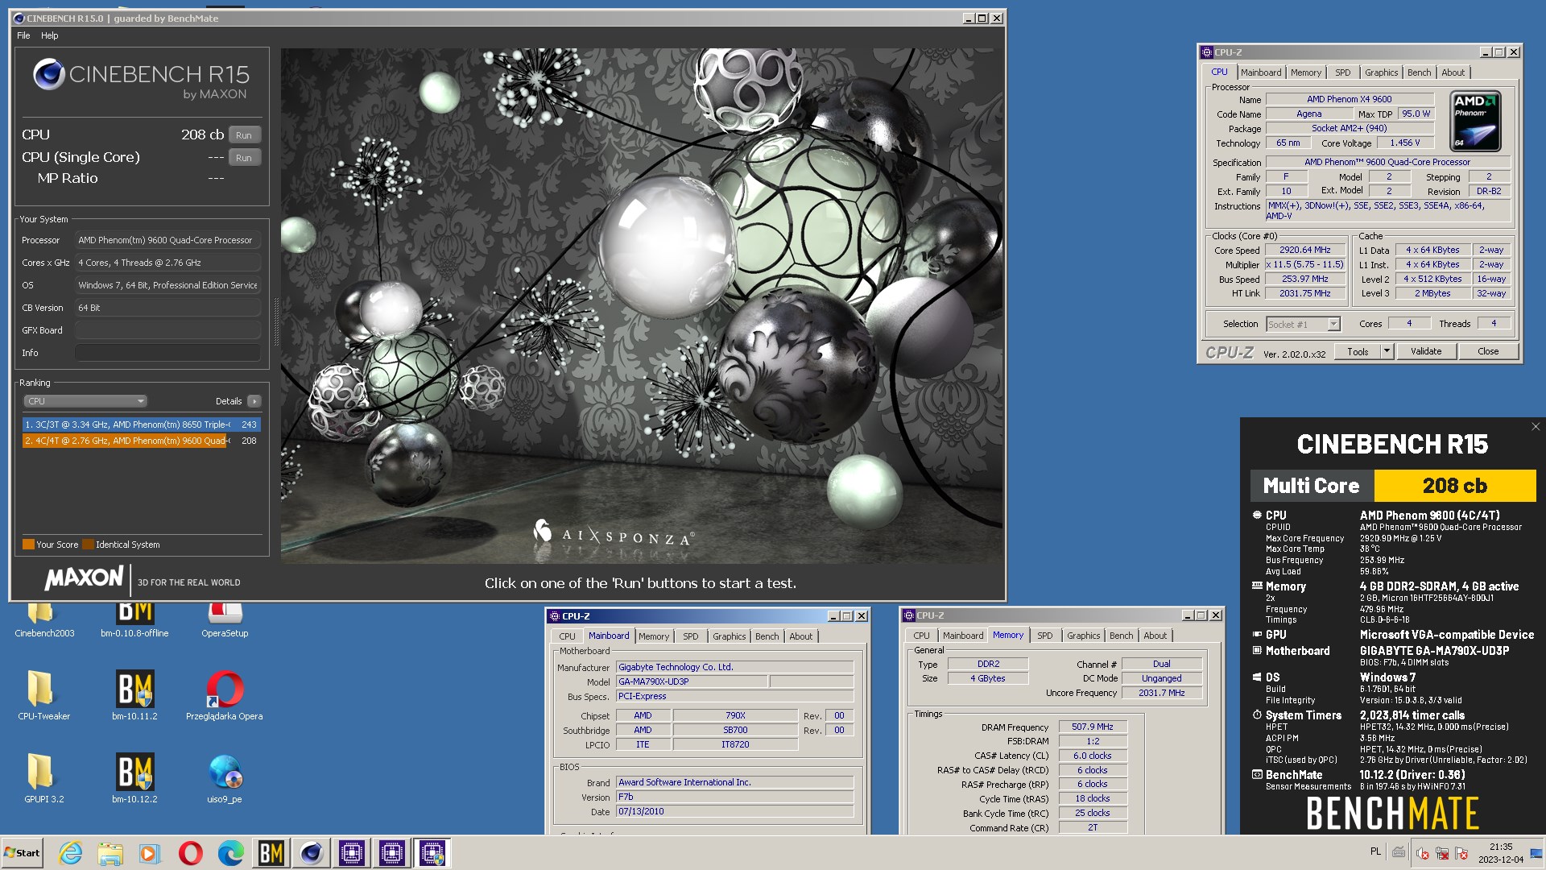
Task: Click the Multiplier value in CPU-Z
Action: pos(1304,264)
